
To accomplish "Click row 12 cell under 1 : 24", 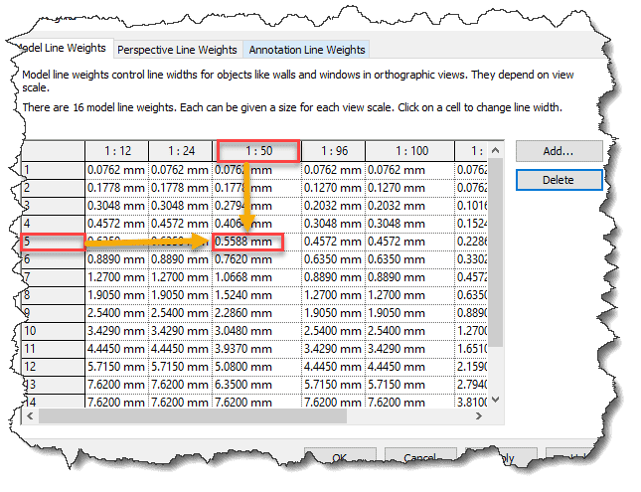I will click(x=181, y=367).
